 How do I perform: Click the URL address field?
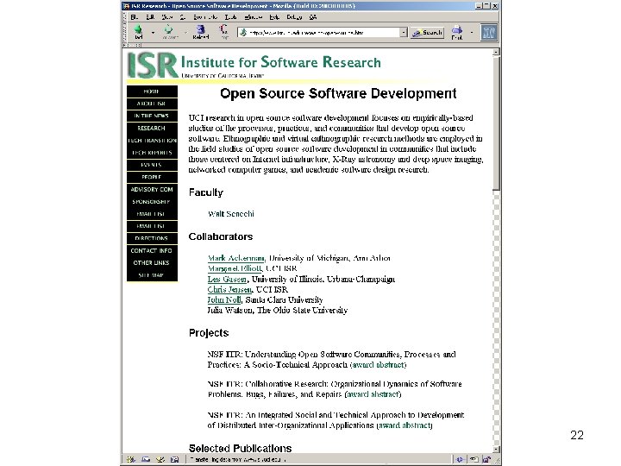pos(318,33)
